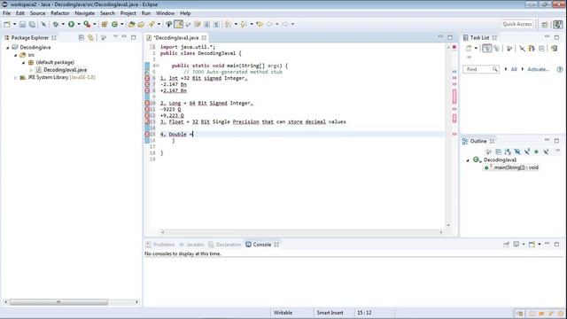Open the Refactor menu

[x=60, y=13]
